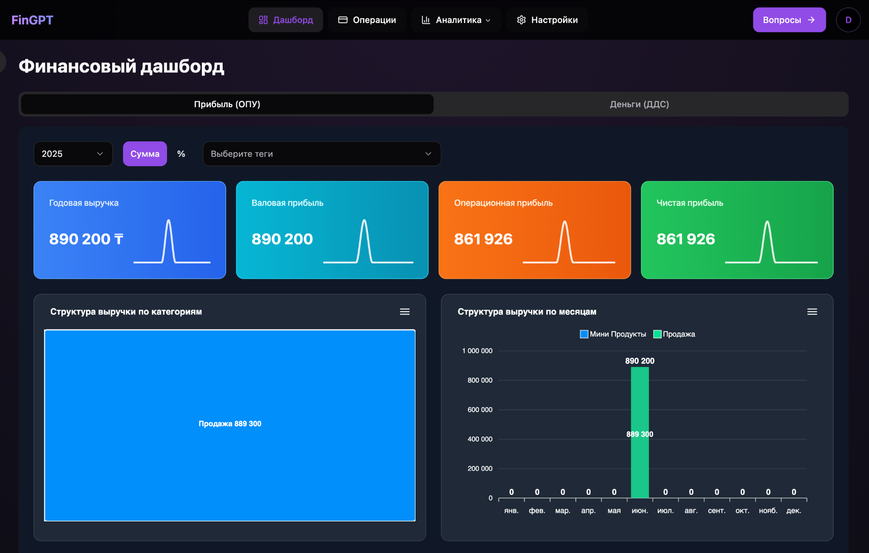Viewport: 869px width, 553px height.
Task: Open the Операции page
Action: click(x=374, y=20)
